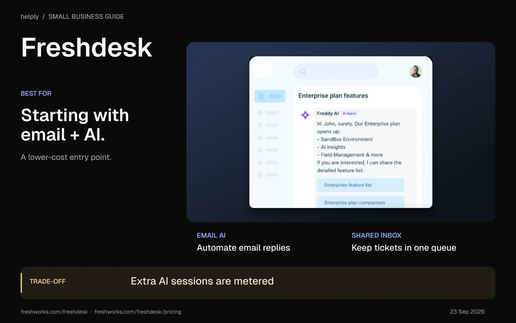Screen dimensions: 516x323
Task: Click 'Automate email replies' text
Action: tap(243, 248)
